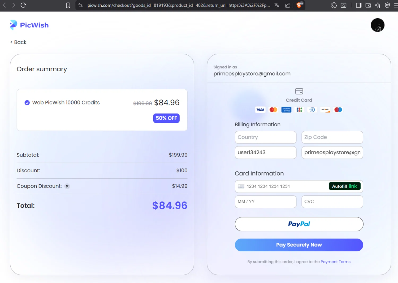Remove the coupon discount with X
Viewport: 398px width, 283px height.
point(67,186)
